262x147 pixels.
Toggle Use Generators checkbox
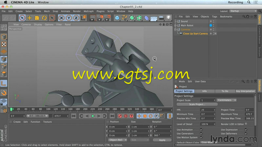tap(201, 133)
